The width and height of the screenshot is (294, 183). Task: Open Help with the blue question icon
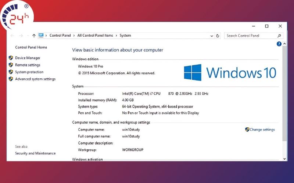point(279,44)
